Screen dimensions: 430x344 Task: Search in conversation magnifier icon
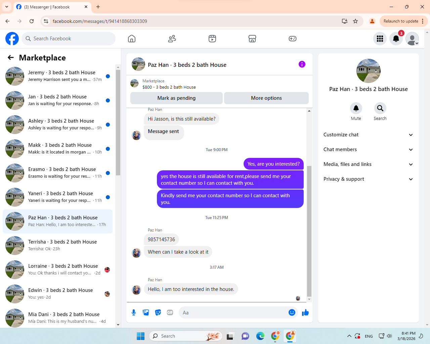pos(380,108)
